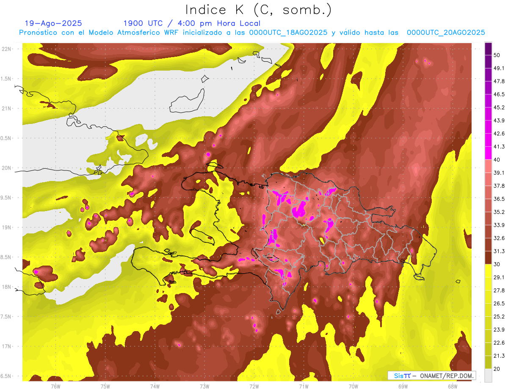
Task: Click "1900 UTC / 4:00 pm Hora Local" text
Action: point(192,23)
